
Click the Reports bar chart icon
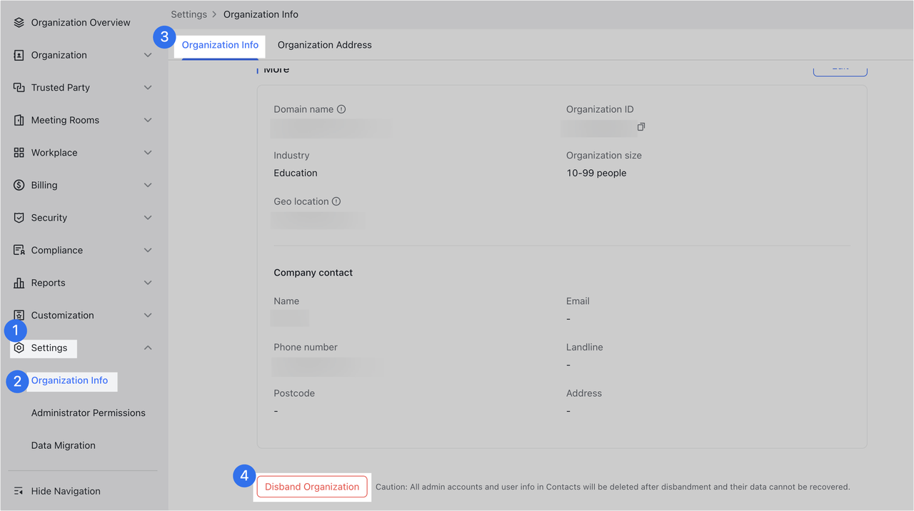pos(19,283)
